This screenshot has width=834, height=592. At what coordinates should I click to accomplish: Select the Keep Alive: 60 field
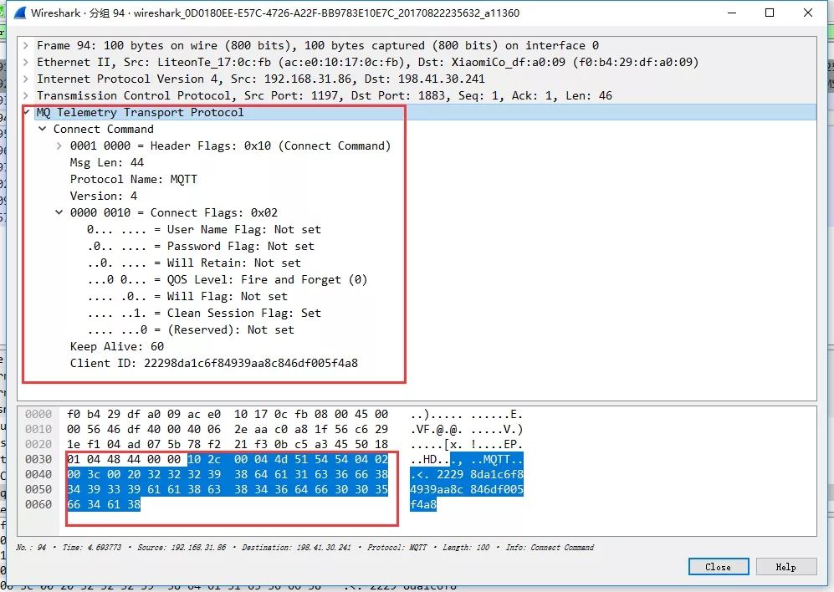point(117,347)
